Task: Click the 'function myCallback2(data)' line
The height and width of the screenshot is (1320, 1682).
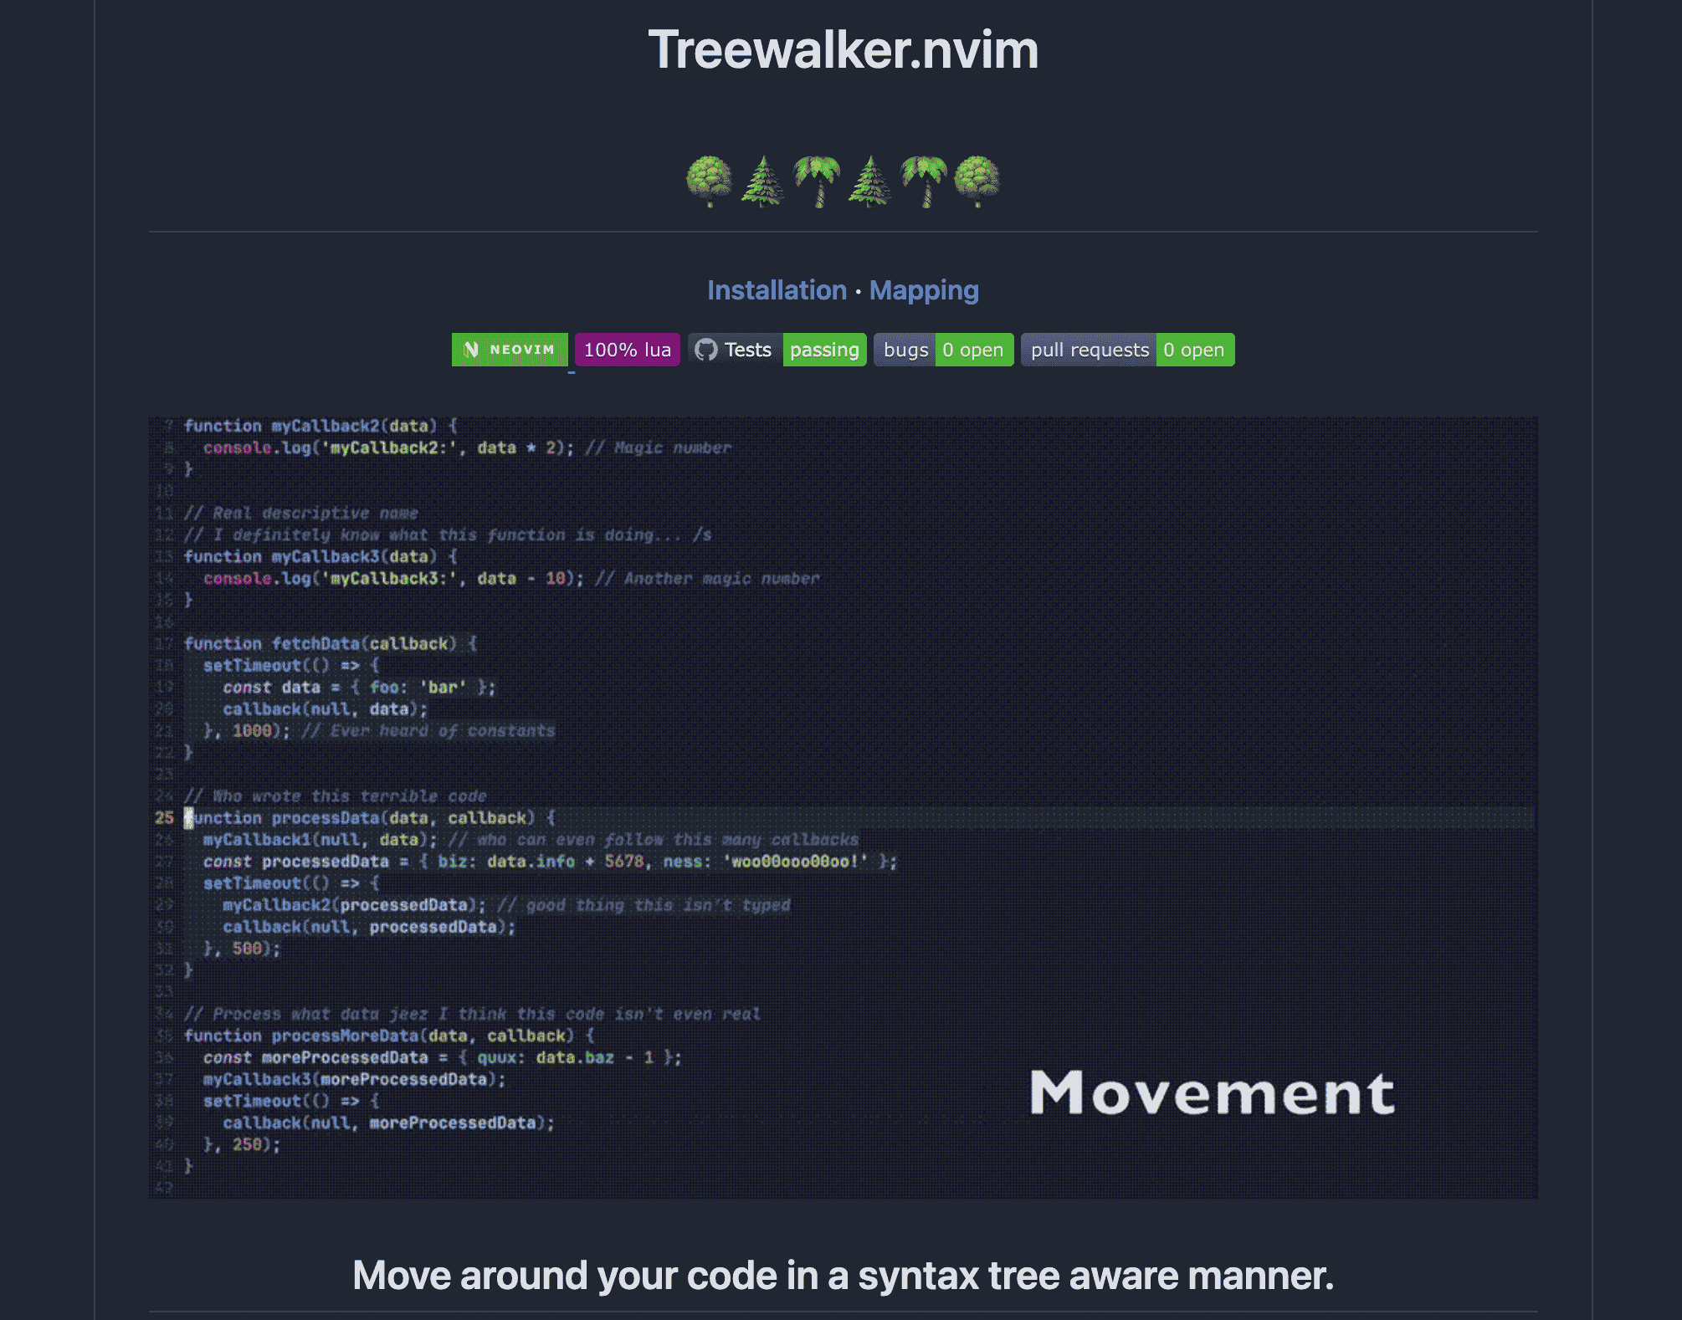Action: [x=321, y=426]
